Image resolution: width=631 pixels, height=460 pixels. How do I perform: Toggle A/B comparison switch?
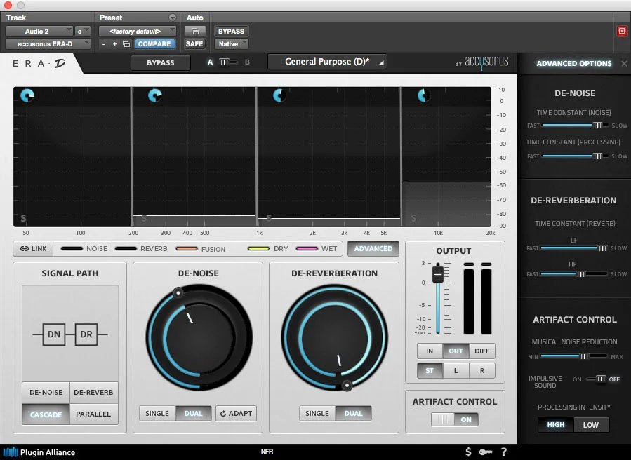(229, 62)
